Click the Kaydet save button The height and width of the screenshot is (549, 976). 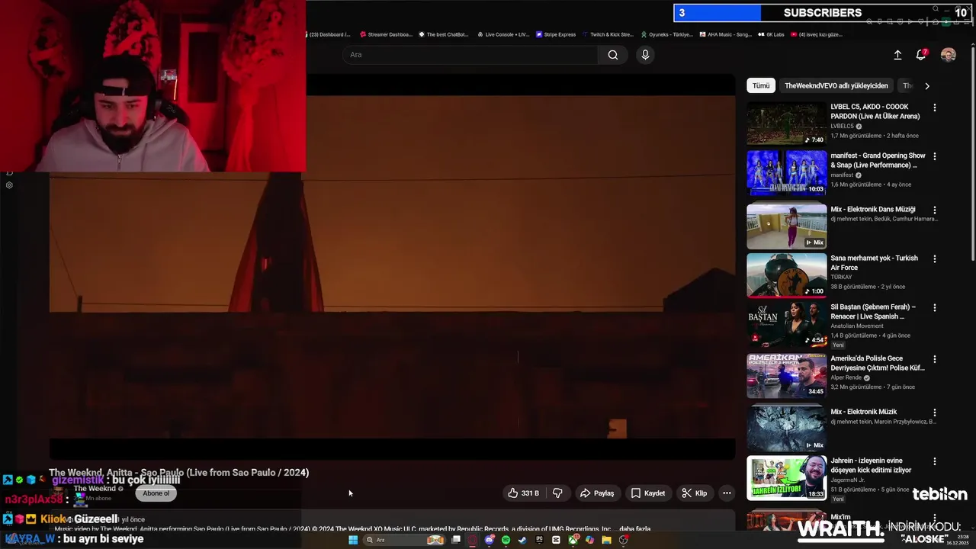647,493
